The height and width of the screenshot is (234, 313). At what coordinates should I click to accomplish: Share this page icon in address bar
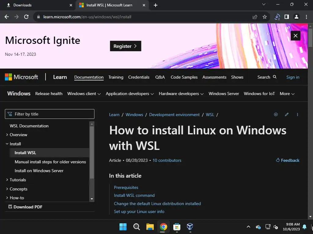tap(255, 17)
